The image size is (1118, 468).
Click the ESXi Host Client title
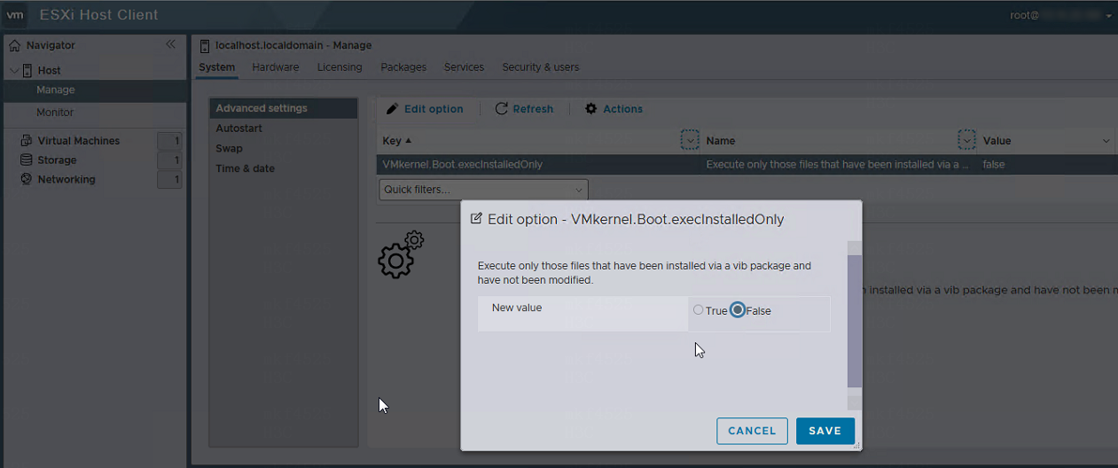click(99, 15)
